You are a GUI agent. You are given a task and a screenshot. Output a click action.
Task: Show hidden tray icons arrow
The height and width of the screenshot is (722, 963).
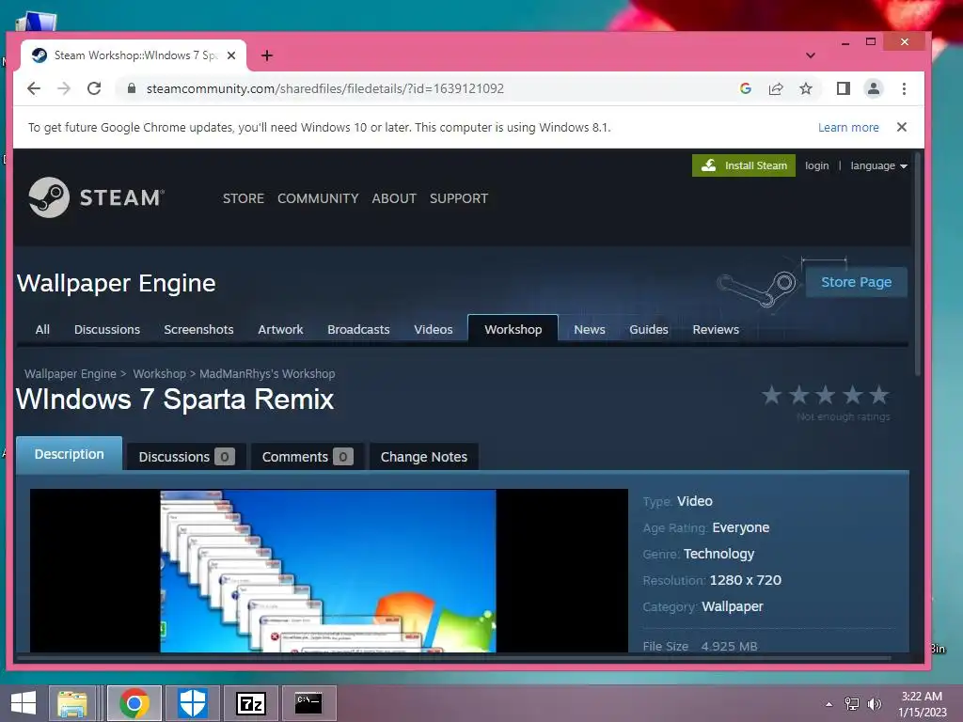(829, 704)
